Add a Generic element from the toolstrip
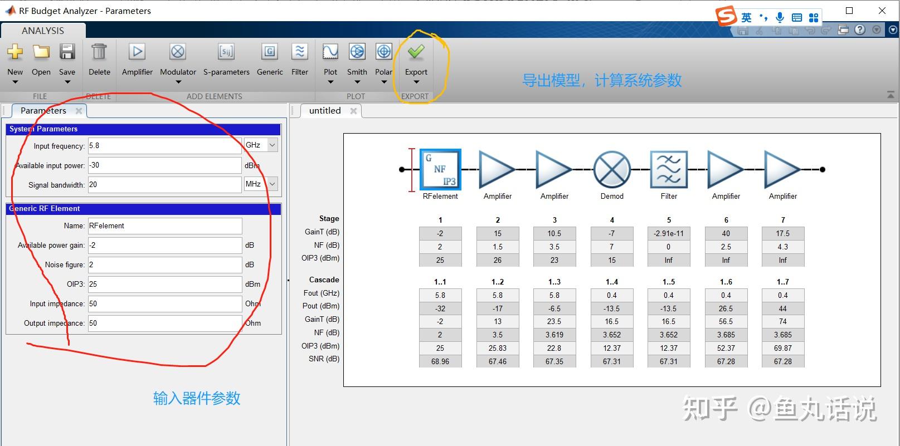This screenshot has height=446, width=900. pyautogui.click(x=270, y=52)
